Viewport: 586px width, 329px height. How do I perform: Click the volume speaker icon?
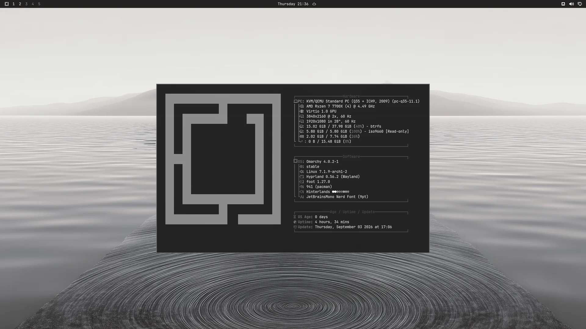tap(571, 4)
